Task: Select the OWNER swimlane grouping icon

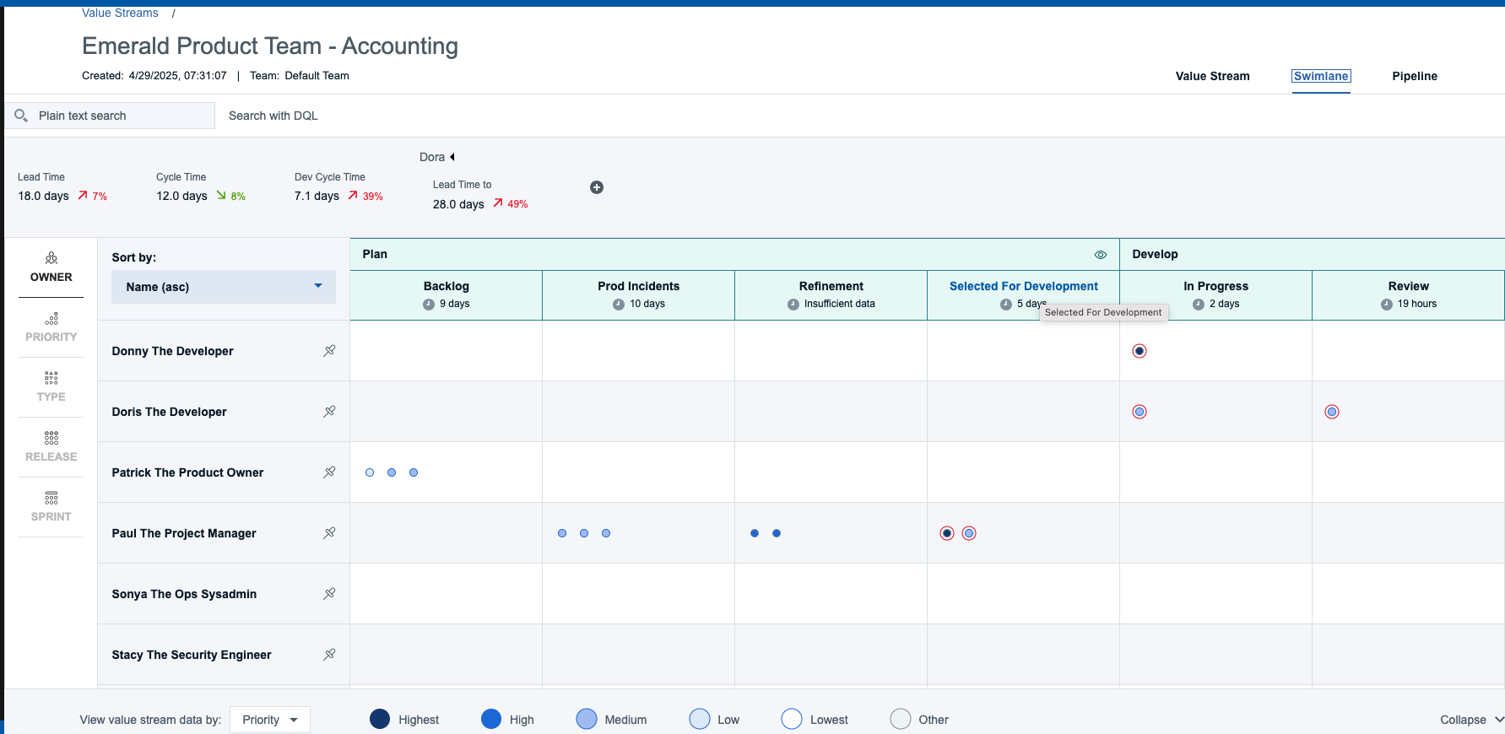Action: pyautogui.click(x=51, y=258)
